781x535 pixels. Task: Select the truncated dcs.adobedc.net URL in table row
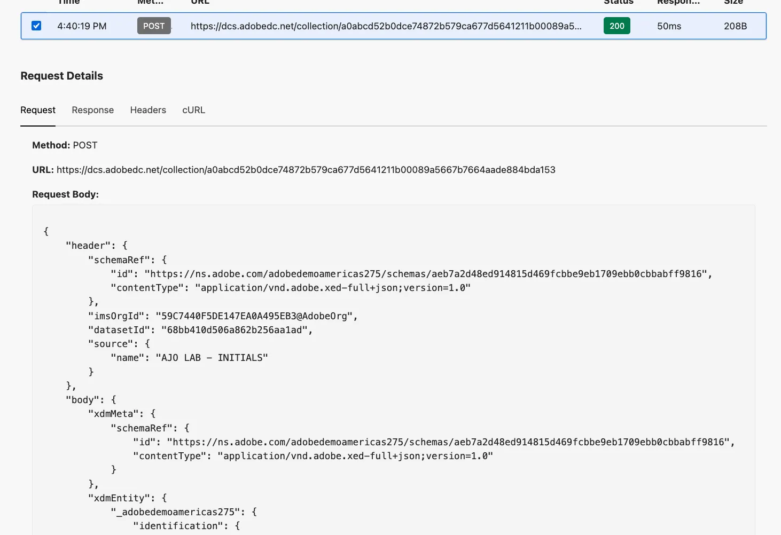tap(386, 26)
